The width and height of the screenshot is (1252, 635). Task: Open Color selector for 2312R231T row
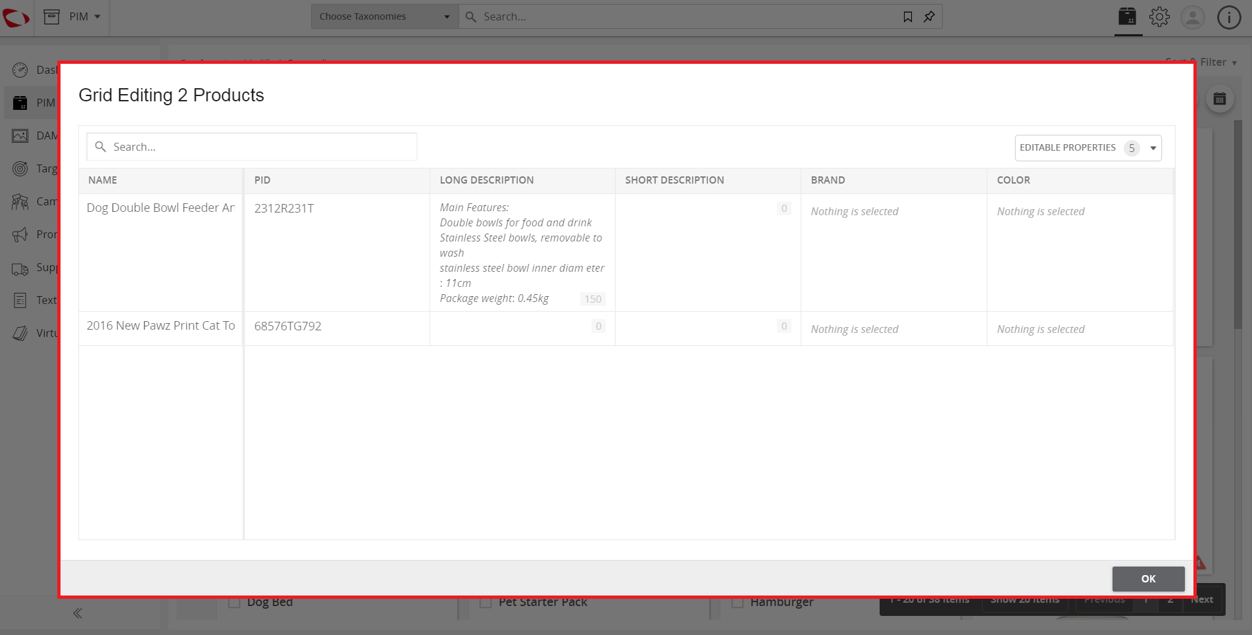click(1080, 253)
